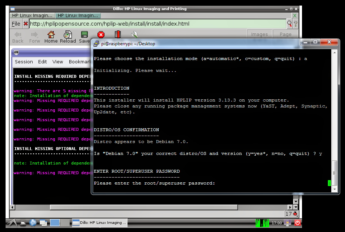The height and width of the screenshot is (232, 345).
Task: Click the search magnifier icon
Action: click(x=289, y=24)
